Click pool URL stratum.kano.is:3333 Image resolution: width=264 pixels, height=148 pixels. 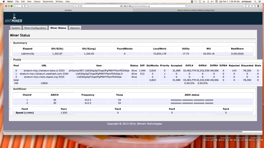pyautogui.click(x=44, y=71)
